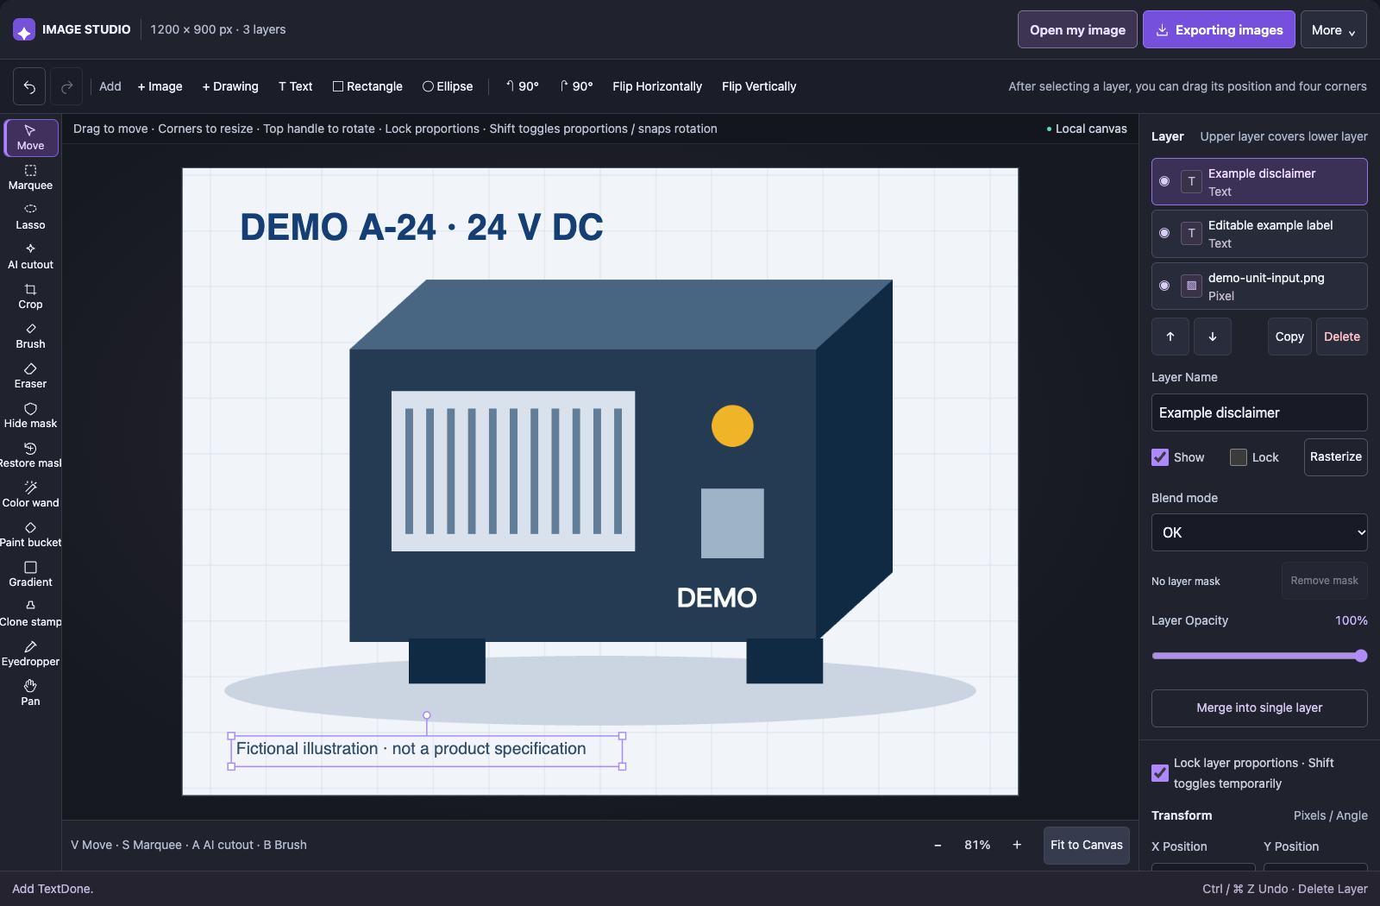1380x906 pixels.
Task: Select the Clone stamp tool
Action: point(31,613)
